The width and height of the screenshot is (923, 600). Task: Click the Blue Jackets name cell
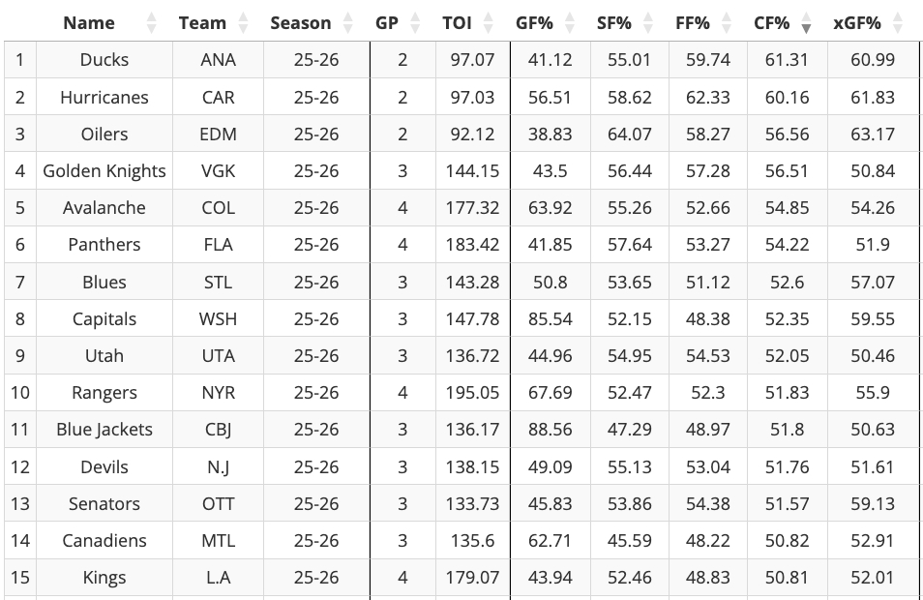[104, 430]
